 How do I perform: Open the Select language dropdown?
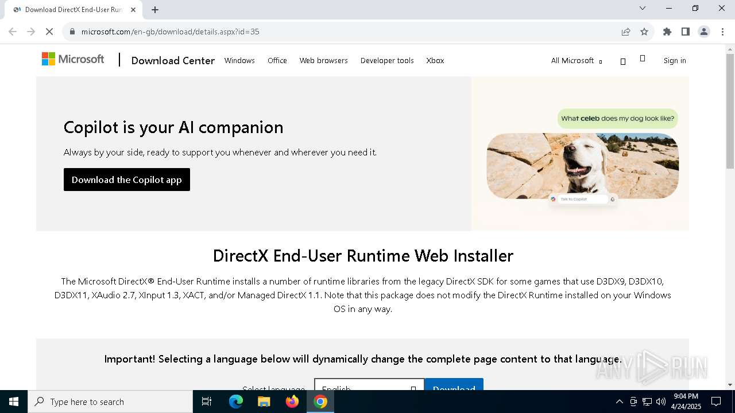[369, 385]
